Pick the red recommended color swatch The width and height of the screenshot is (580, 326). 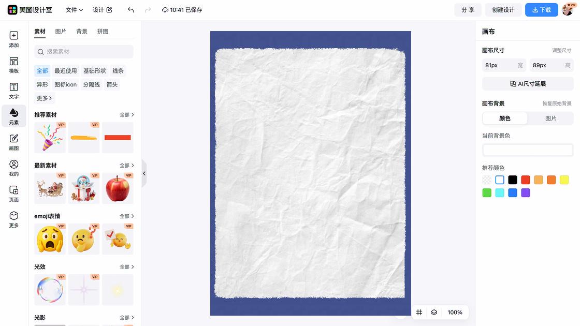point(526,180)
